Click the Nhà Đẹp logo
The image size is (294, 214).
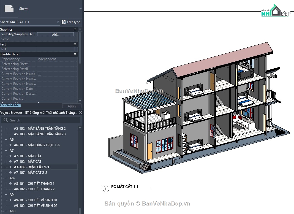coord(276,11)
